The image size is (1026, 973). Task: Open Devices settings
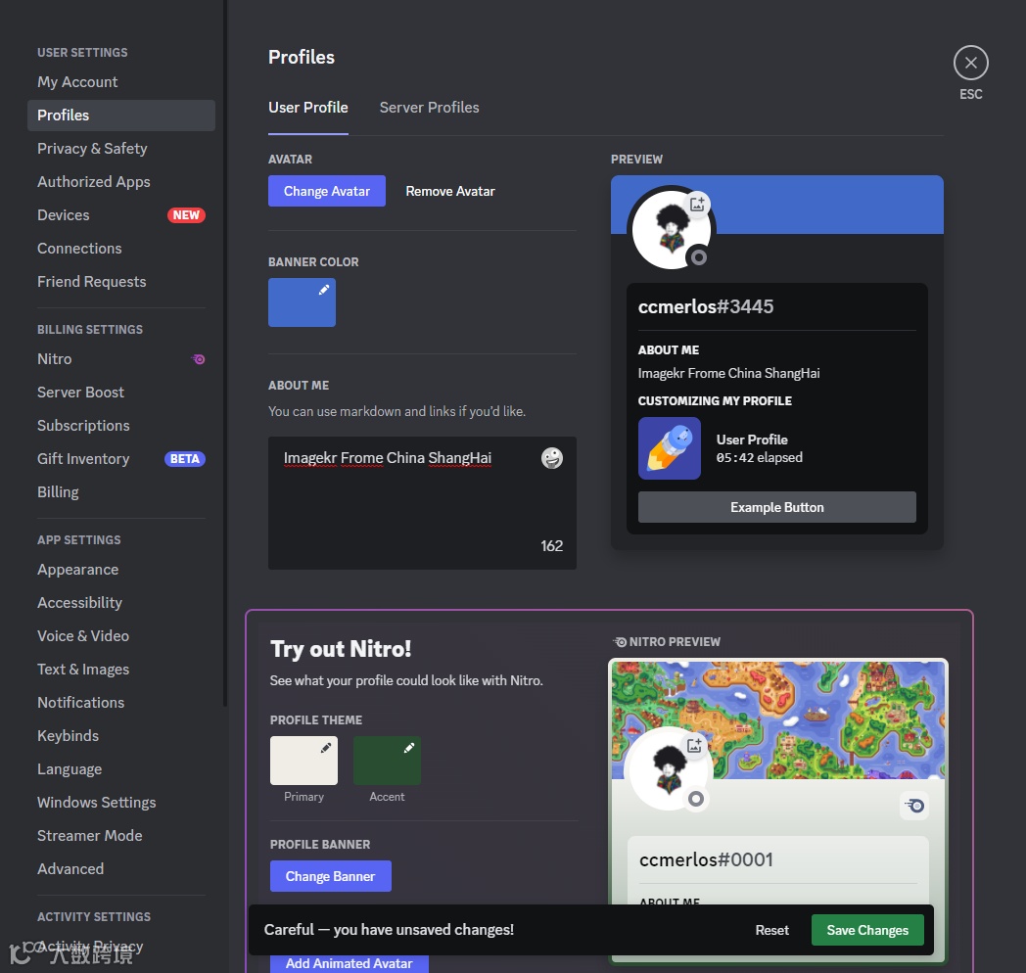pos(121,215)
